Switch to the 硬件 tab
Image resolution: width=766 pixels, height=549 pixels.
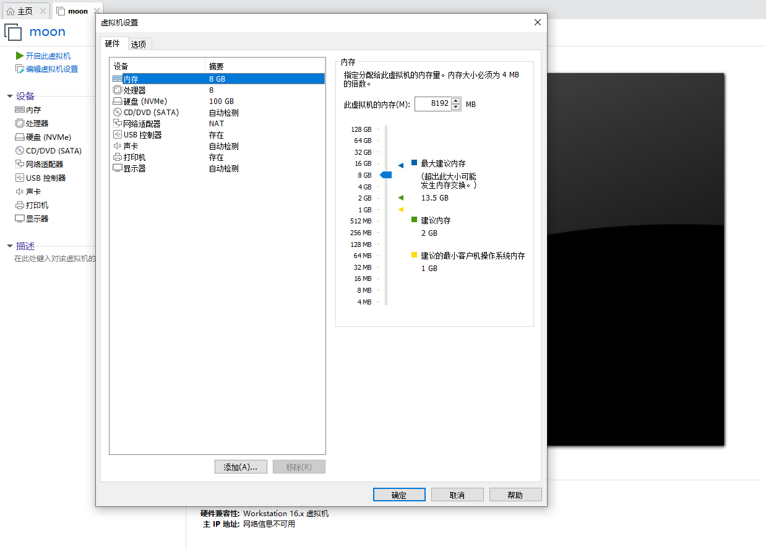[113, 43]
